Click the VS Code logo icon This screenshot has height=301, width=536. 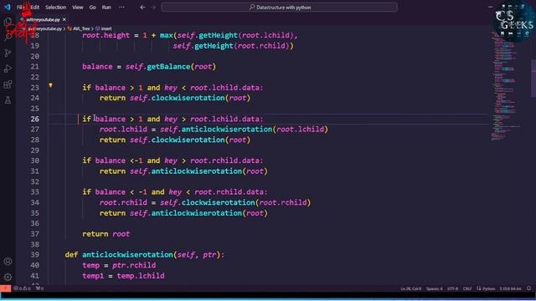click(x=7, y=7)
